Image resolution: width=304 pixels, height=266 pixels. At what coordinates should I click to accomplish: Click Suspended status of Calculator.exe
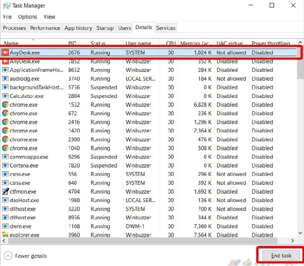click(x=104, y=96)
